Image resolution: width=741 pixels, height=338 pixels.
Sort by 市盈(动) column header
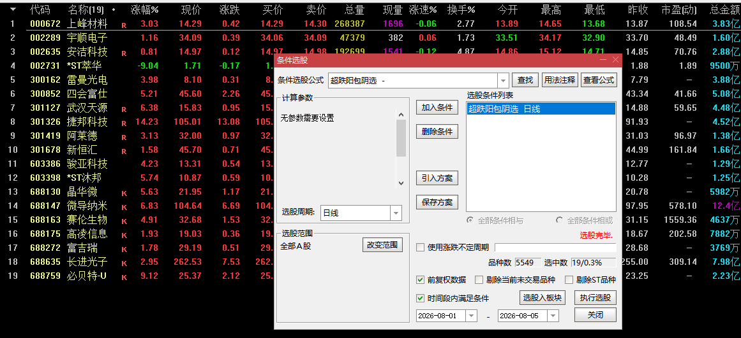tap(679, 10)
